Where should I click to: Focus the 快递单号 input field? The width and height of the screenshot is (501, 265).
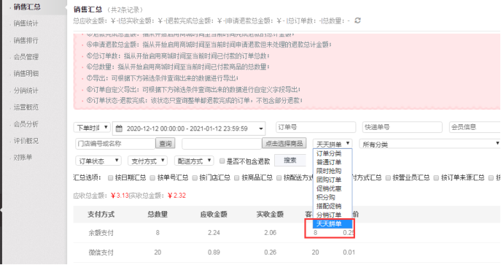403,127
